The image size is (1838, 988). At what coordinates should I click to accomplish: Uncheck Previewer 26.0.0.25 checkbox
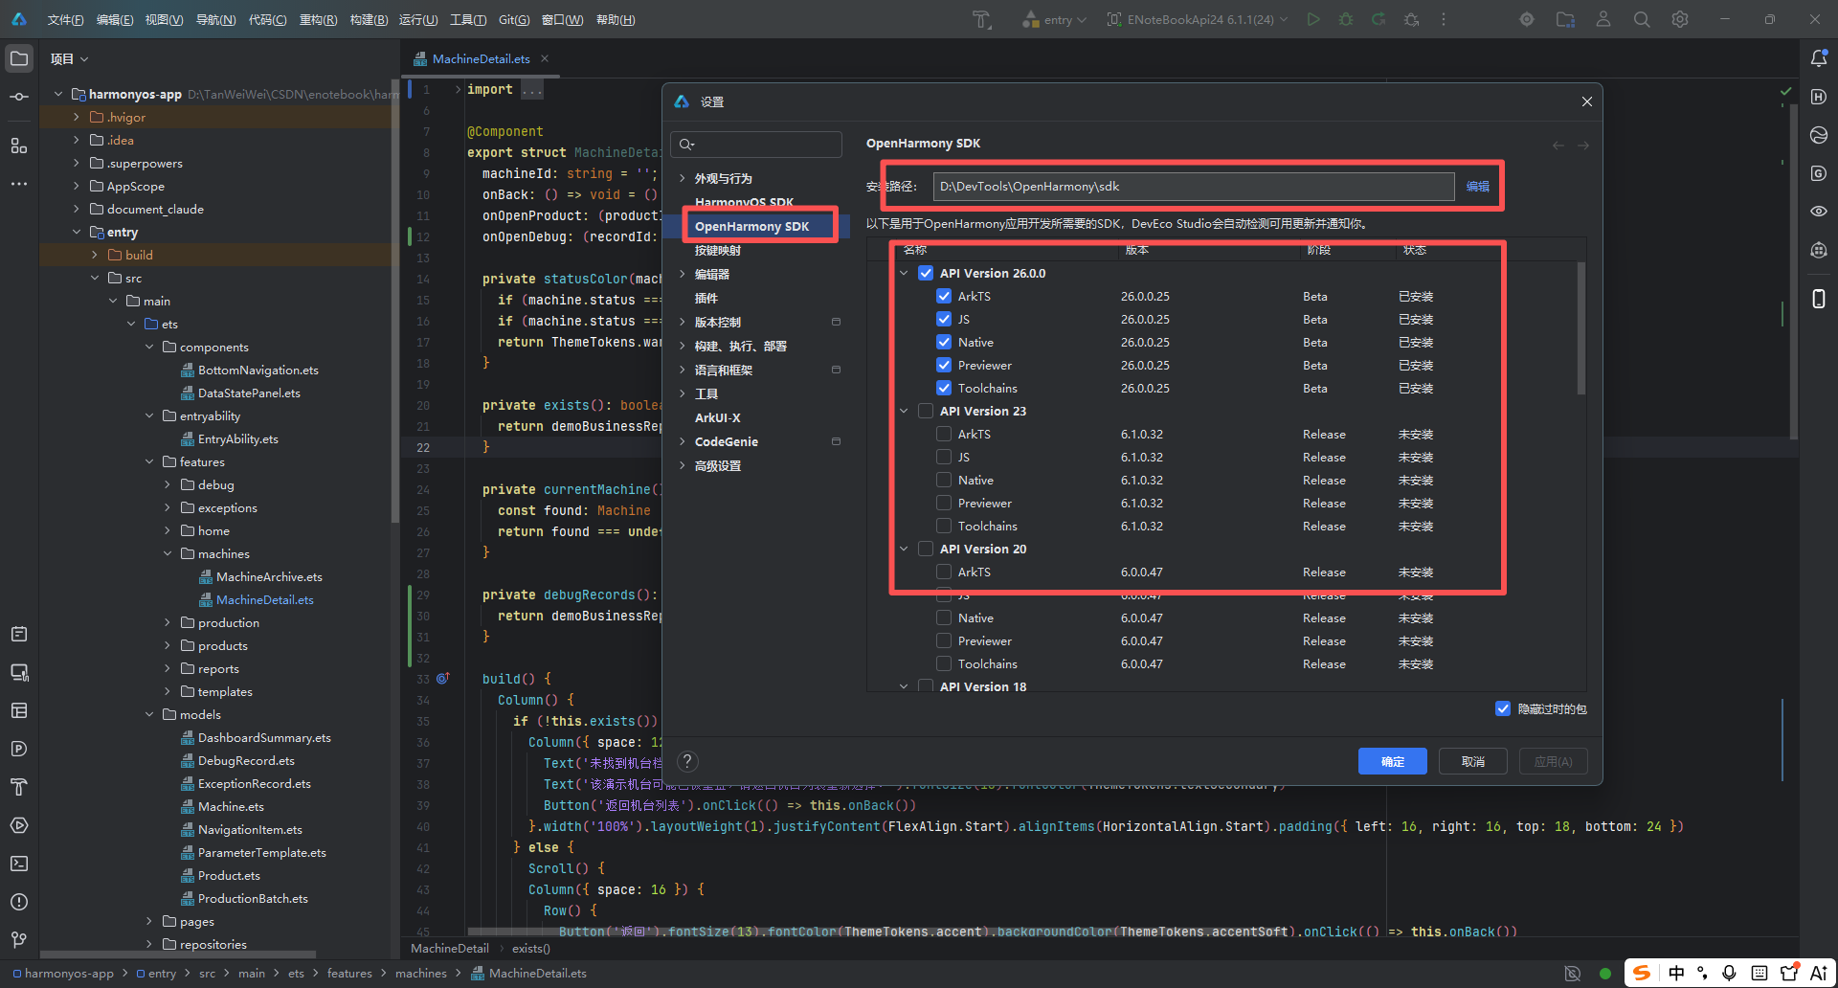[944, 365]
